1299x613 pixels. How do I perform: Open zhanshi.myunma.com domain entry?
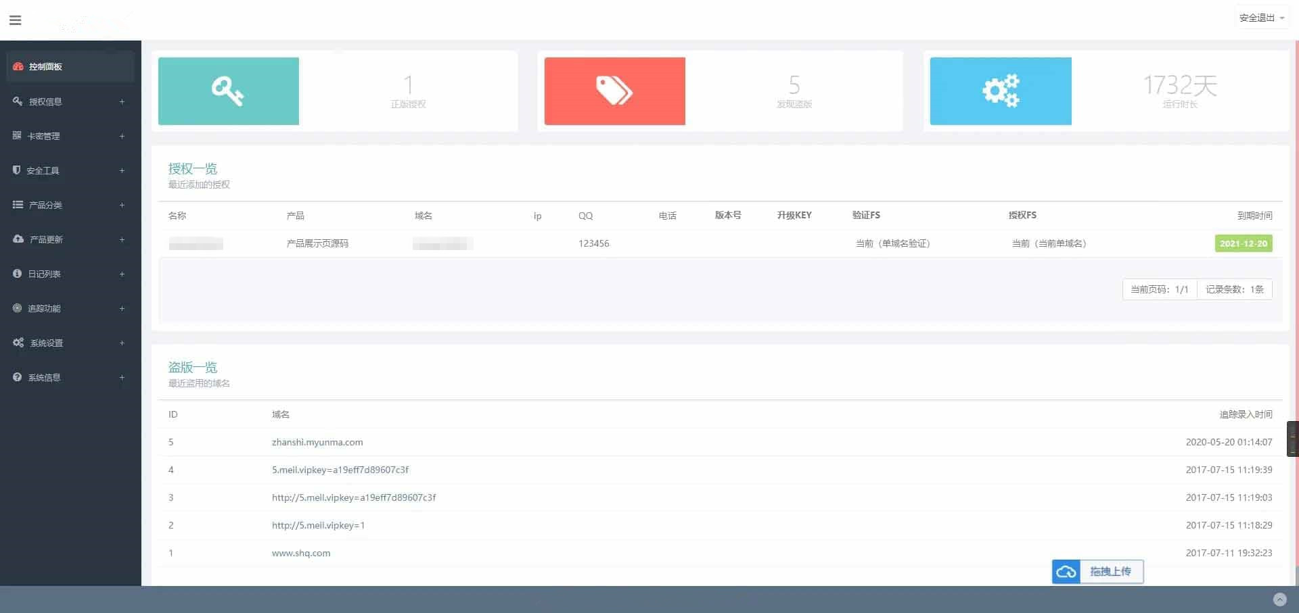[317, 442]
